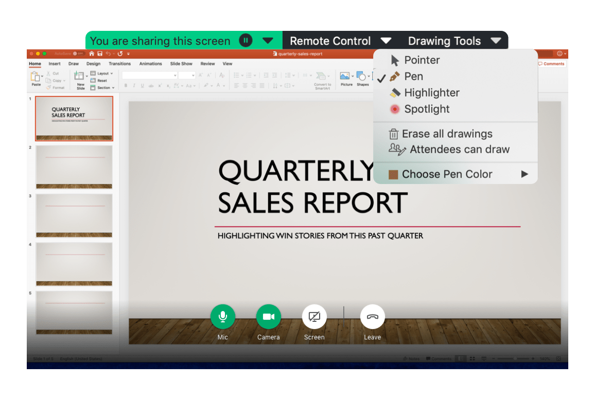The image size is (594, 400).
Task: Select slide 3 thumbnail in sidebar
Action: pos(74,215)
